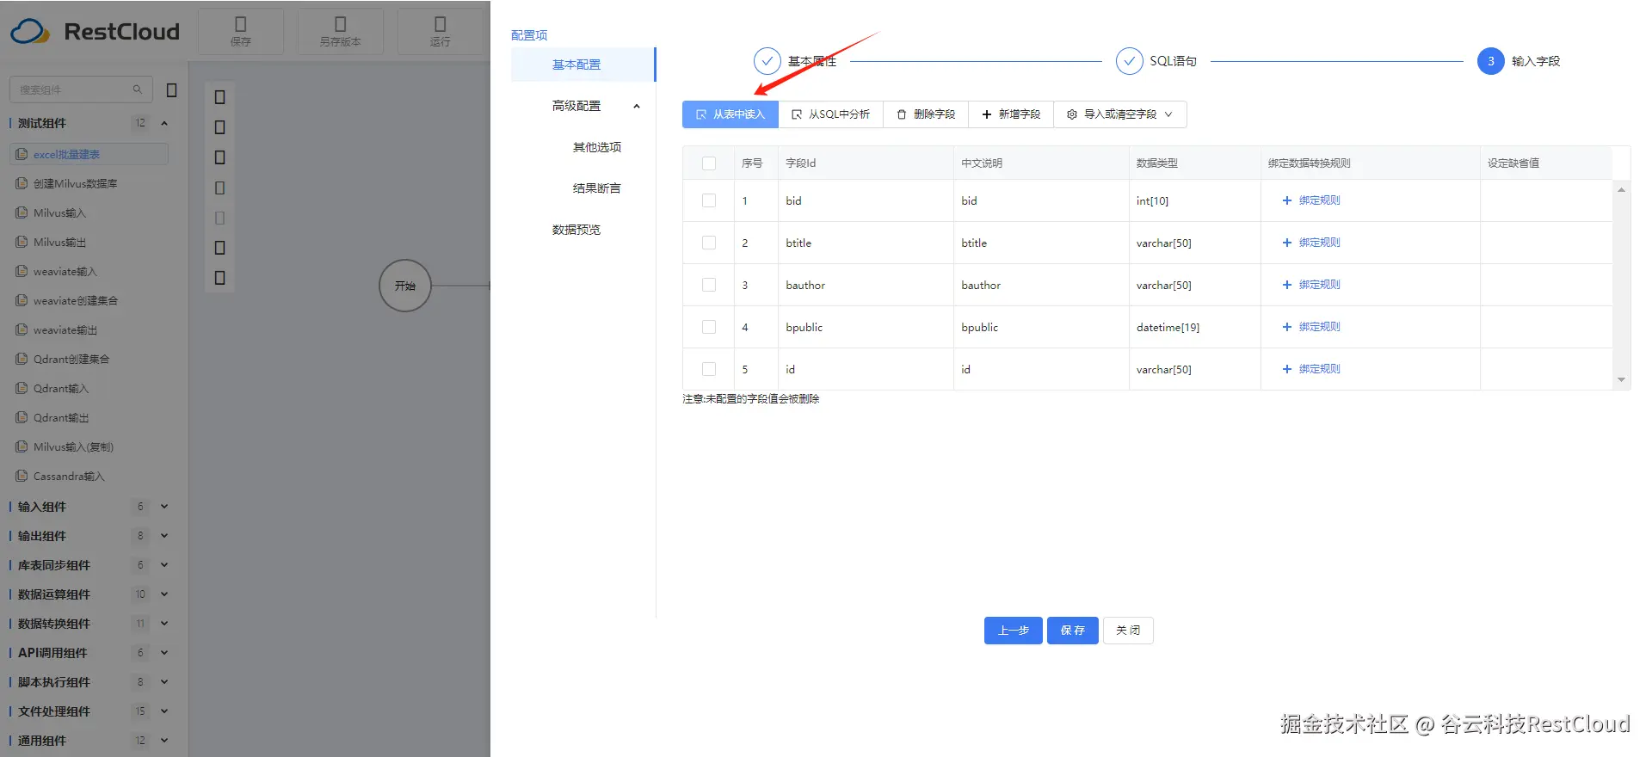1652x757 pixels.
Task: Click 绑定规则 plus link in btitle row
Action: (1311, 243)
